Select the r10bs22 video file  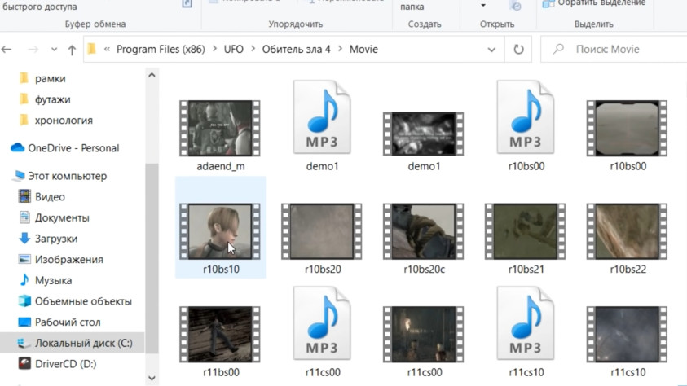coord(628,238)
